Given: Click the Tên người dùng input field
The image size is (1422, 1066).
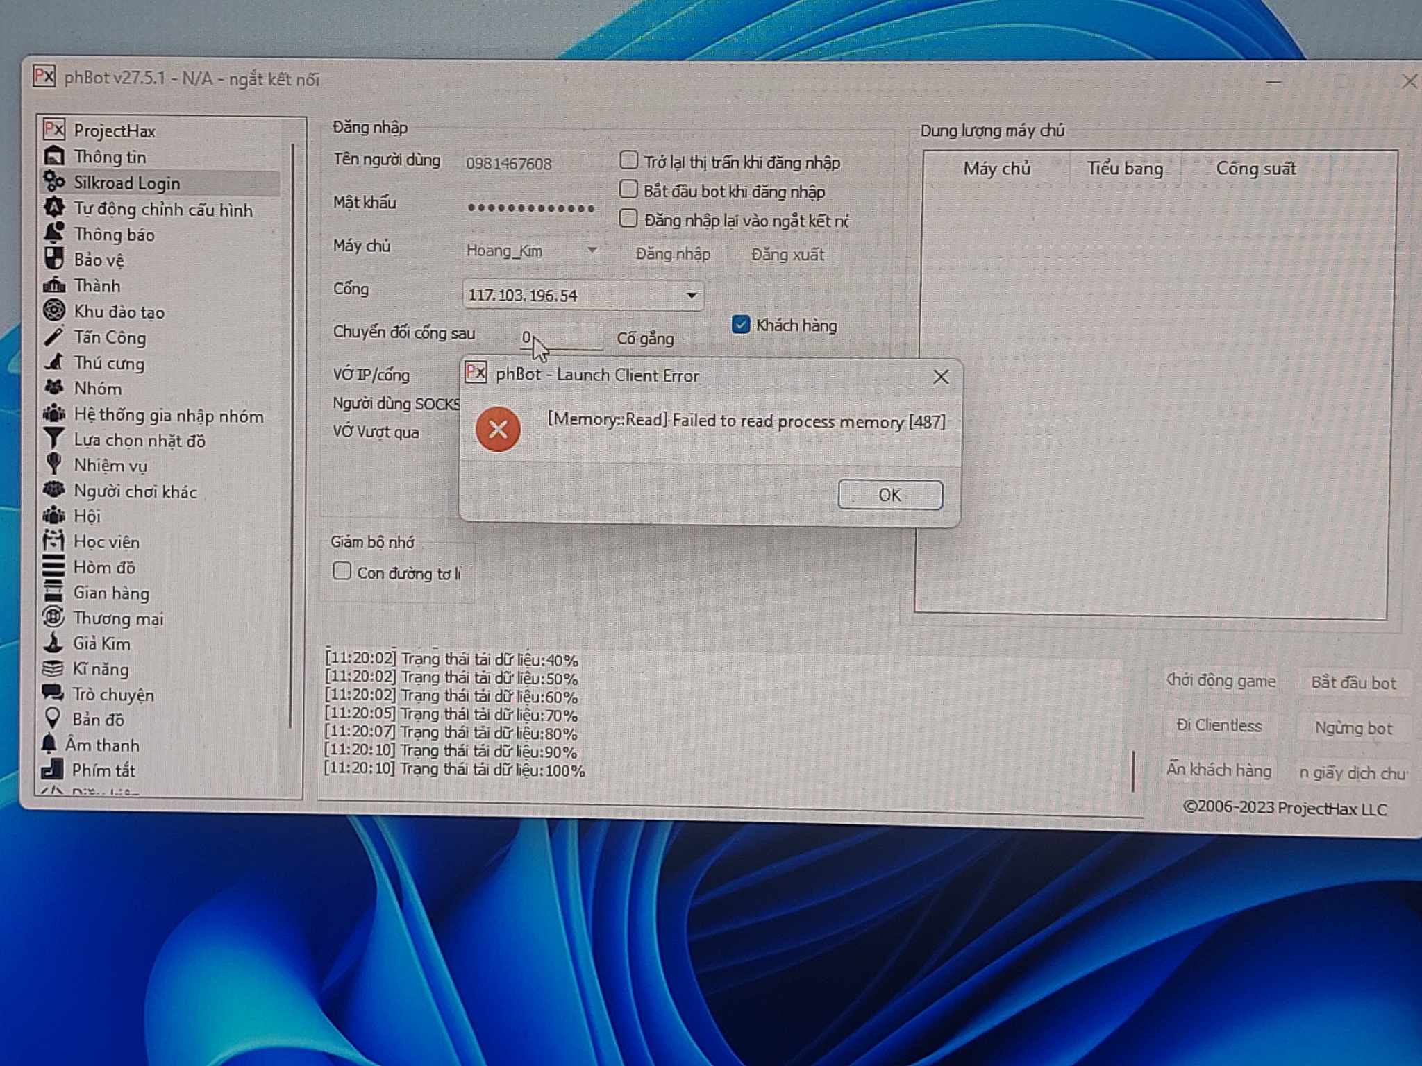Looking at the screenshot, I should (532, 164).
